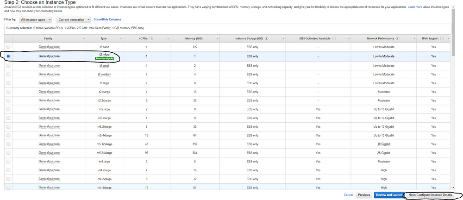Click the vCPUs column info icon
The height and width of the screenshot is (200, 463).
tap(151, 39)
